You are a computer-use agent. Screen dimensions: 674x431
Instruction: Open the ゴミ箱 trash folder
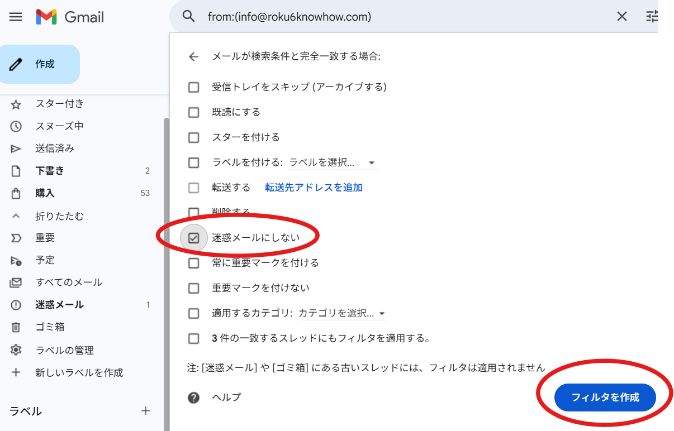[50, 327]
